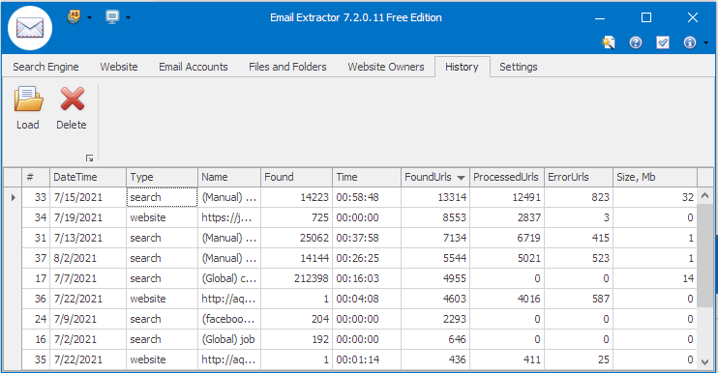Click the red Delete button
The width and height of the screenshot is (718, 373).
(x=72, y=108)
